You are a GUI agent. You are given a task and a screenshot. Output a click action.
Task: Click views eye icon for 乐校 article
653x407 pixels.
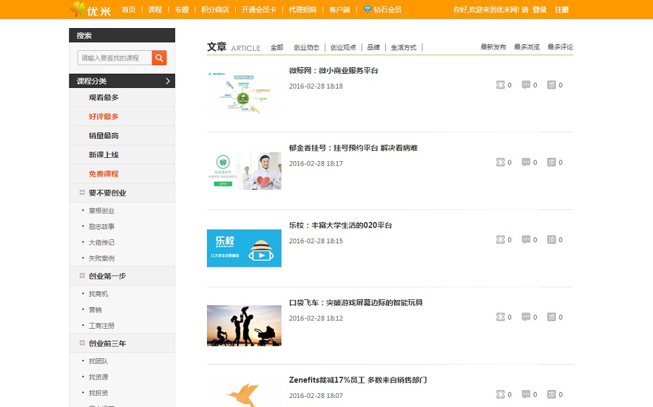(x=500, y=240)
